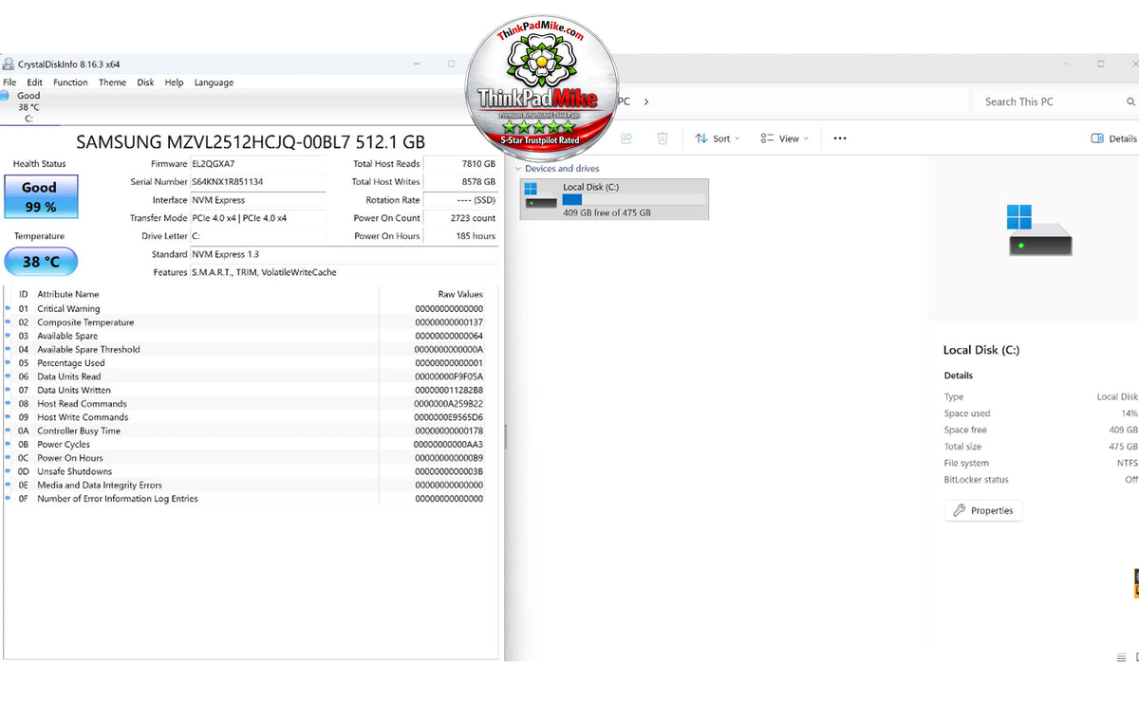This screenshot has width=1139, height=715.
Task: Click the CrystalDiskInfo title bar app icon
Action: point(8,64)
